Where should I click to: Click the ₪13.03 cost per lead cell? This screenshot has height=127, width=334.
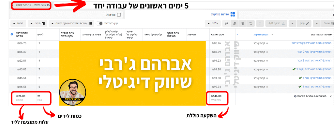[x=22, y=69]
